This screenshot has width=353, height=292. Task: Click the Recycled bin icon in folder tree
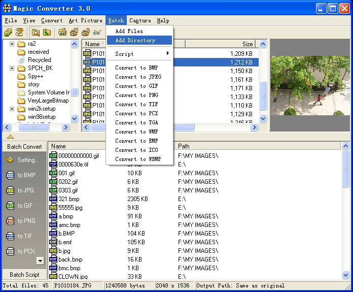point(21,60)
